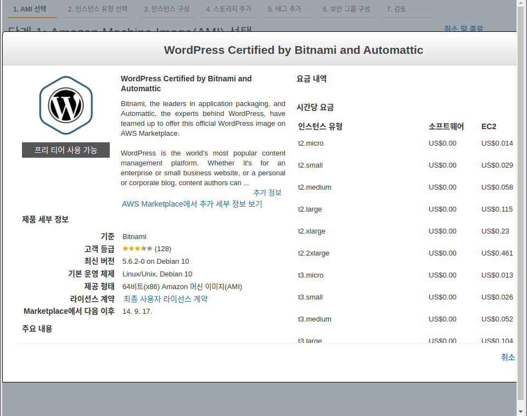Click the '소프트웨어' column header

pyautogui.click(x=446, y=126)
